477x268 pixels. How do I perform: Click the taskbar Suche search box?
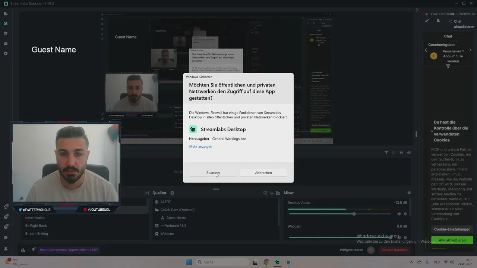pos(223,262)
